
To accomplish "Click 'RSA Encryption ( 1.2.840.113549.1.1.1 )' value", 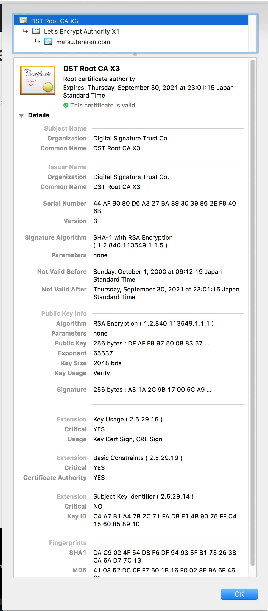I will click(153, 323).
